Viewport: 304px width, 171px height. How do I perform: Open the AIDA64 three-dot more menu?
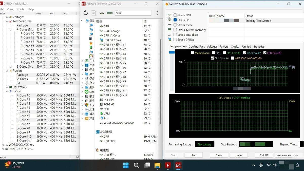tap(157, 13)
